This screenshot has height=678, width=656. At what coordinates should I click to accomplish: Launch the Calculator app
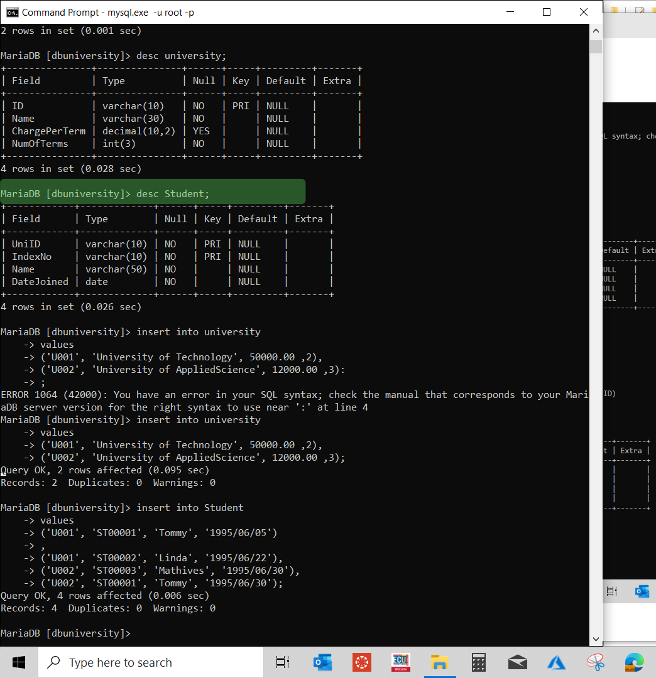coord(478,662)
